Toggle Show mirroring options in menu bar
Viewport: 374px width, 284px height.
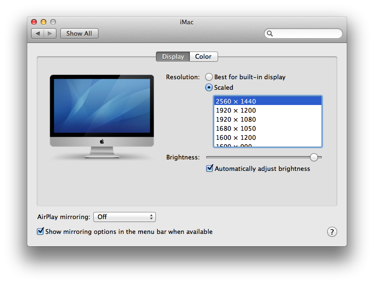[x=40, y=231]
